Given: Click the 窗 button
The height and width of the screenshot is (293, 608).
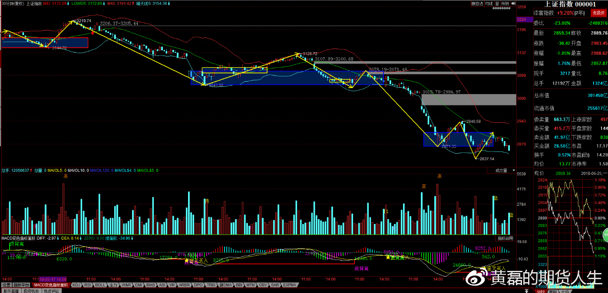Looking at the screenshot, I should coord(497,3).
